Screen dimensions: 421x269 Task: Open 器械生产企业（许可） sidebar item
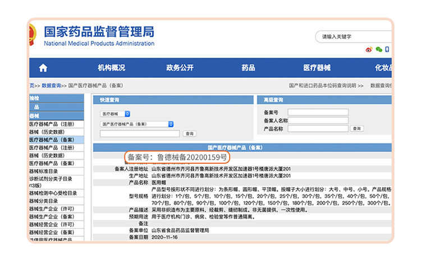[56, 208]
